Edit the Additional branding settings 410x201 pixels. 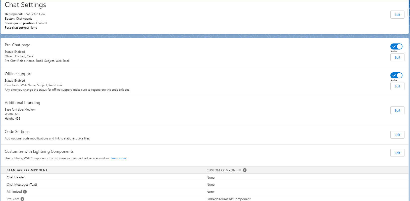click(397, 110)
